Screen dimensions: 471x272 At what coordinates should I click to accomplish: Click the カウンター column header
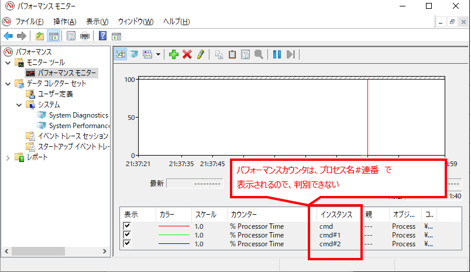click(x=272, y=214)
